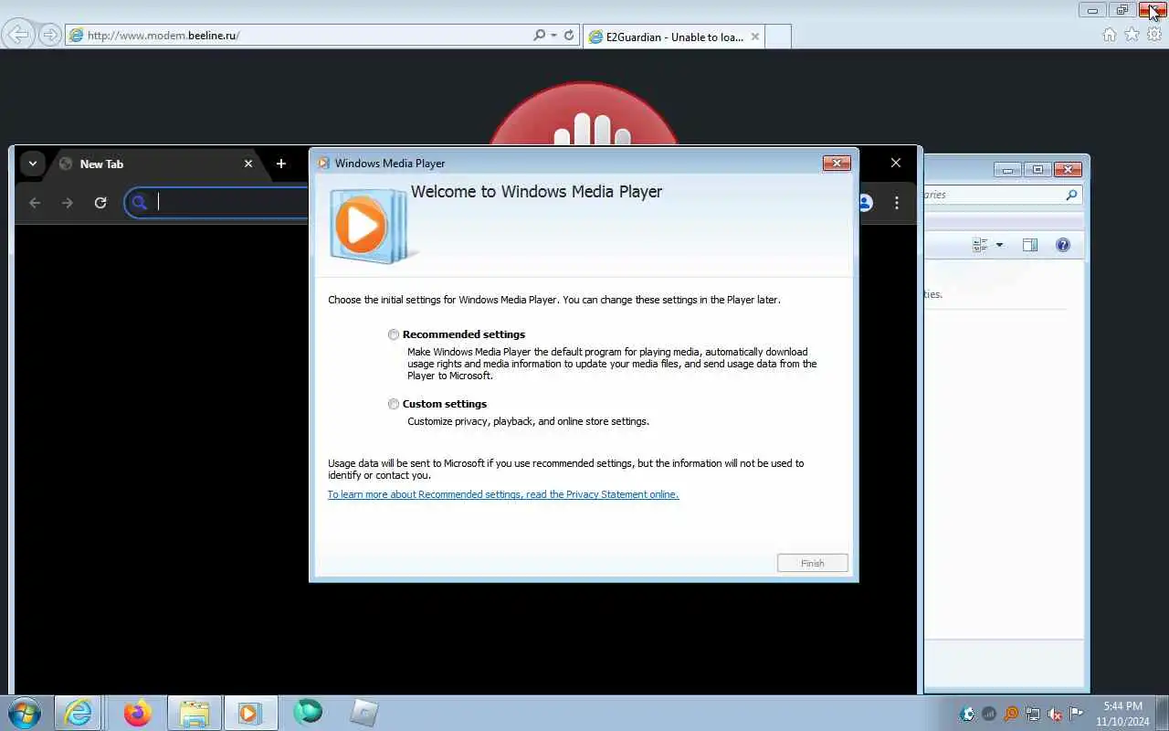This screenshot has width=1169, height=731.
Task: Click the gray signal bars tray icon
Action: tap(989, 714)
